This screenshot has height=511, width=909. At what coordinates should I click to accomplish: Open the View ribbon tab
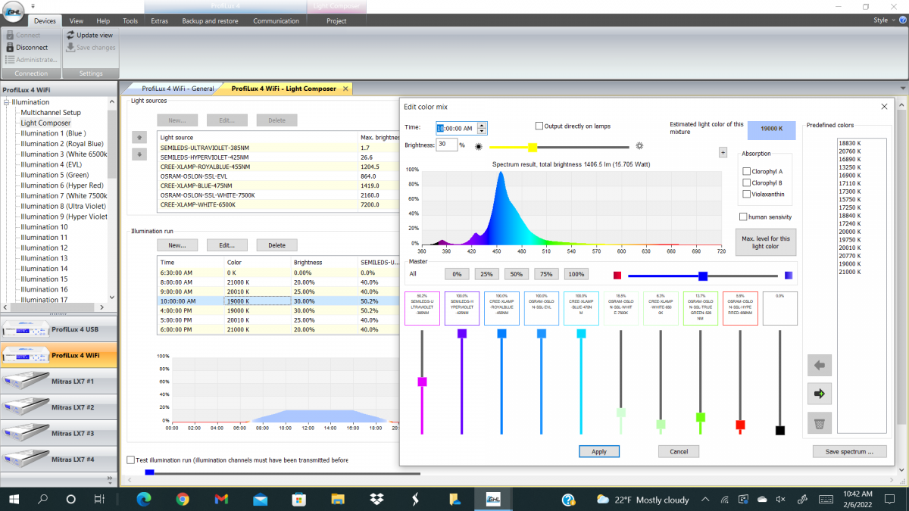tap(77, 20)
